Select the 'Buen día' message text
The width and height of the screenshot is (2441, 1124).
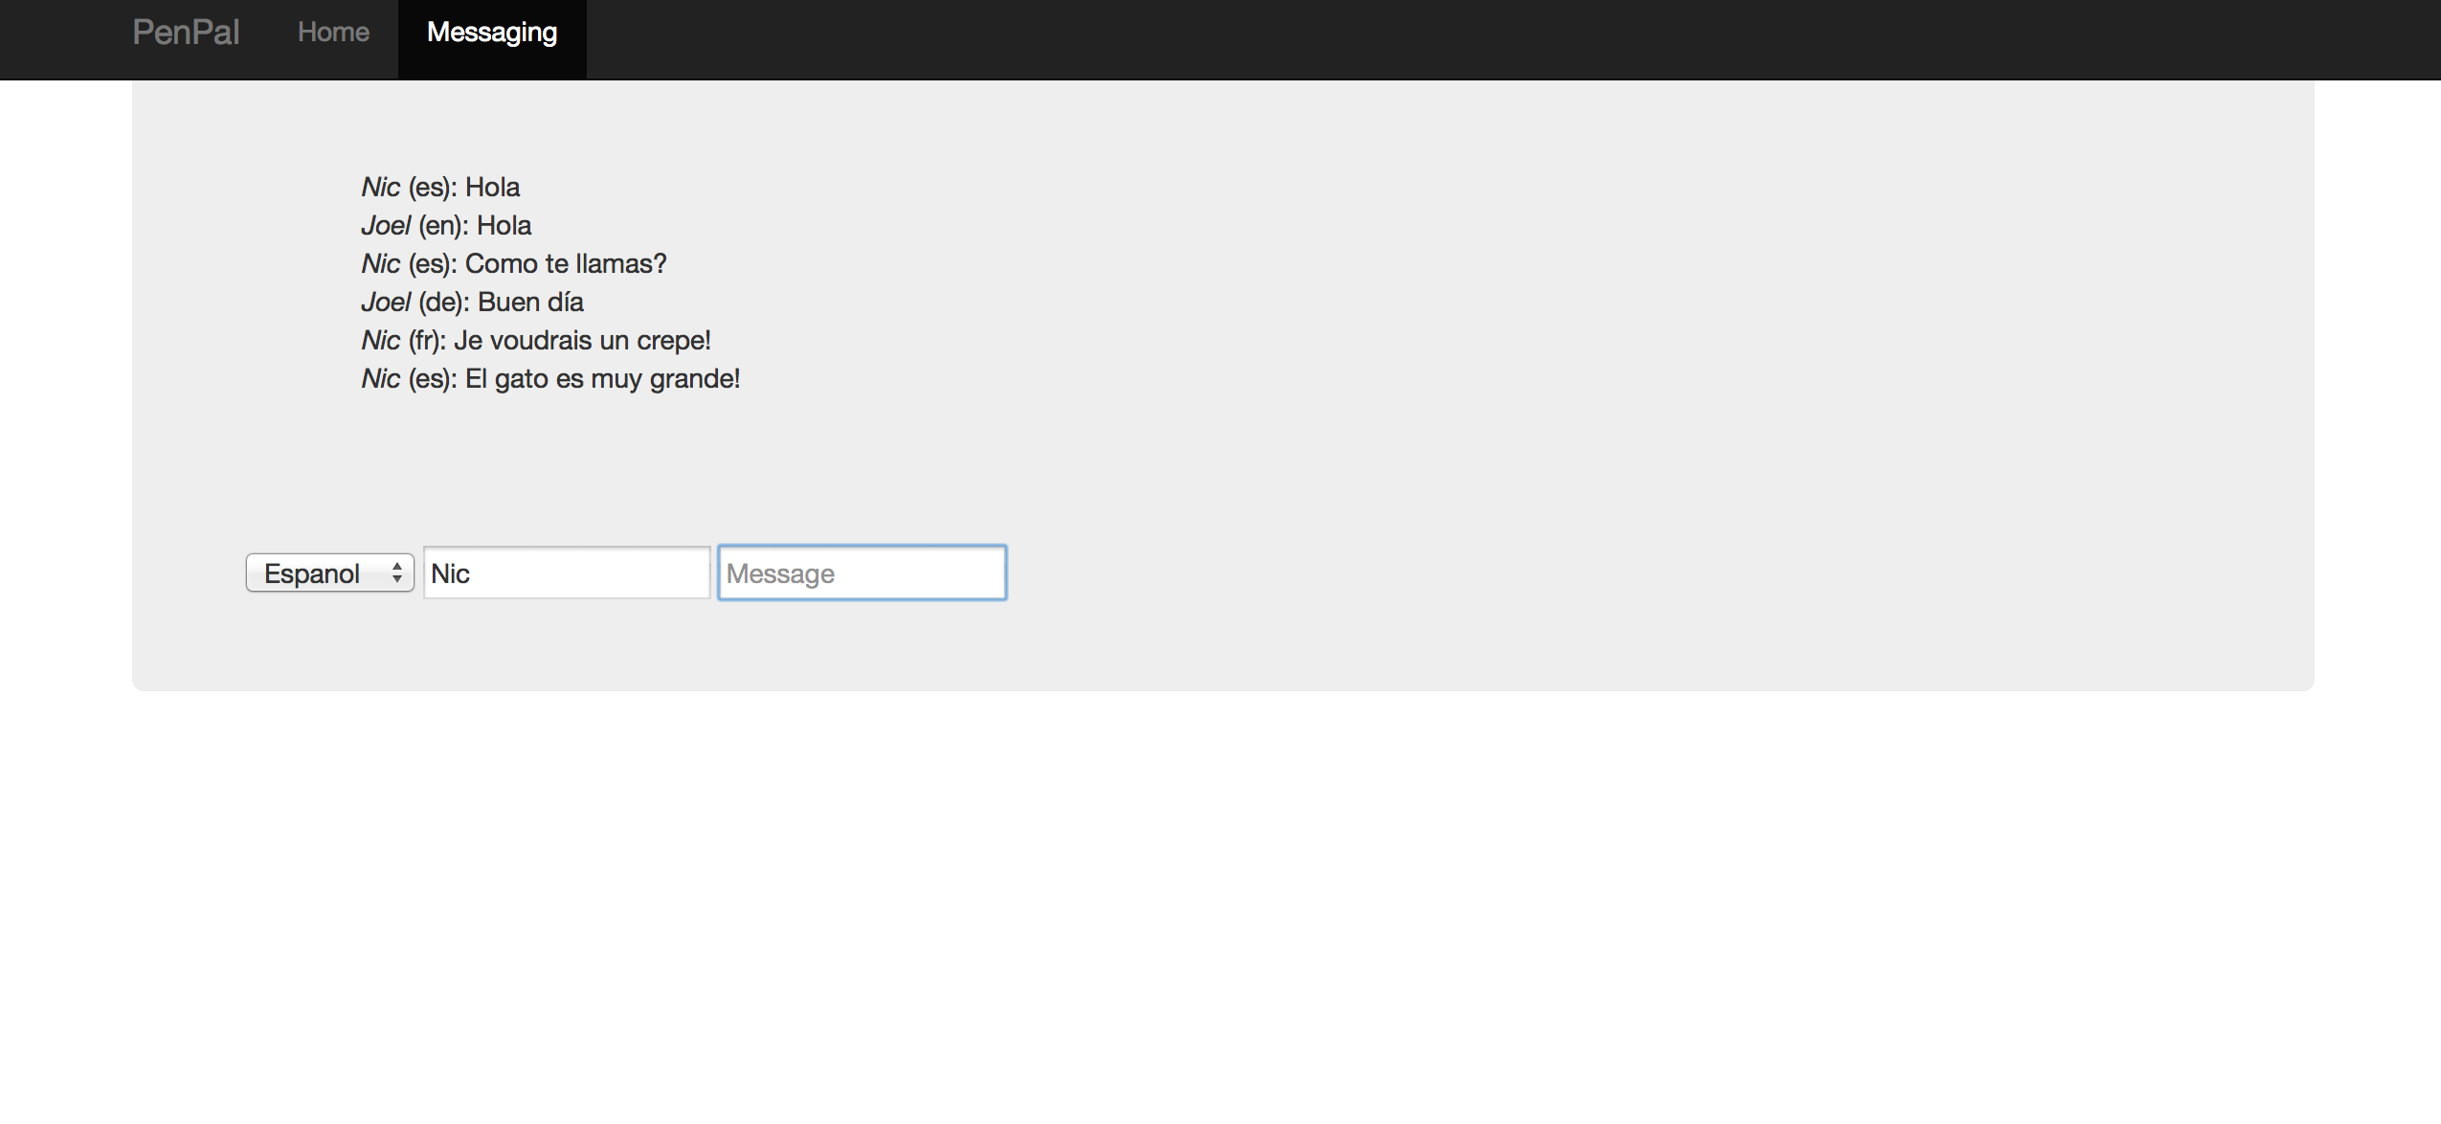click(x=530, y=303)
